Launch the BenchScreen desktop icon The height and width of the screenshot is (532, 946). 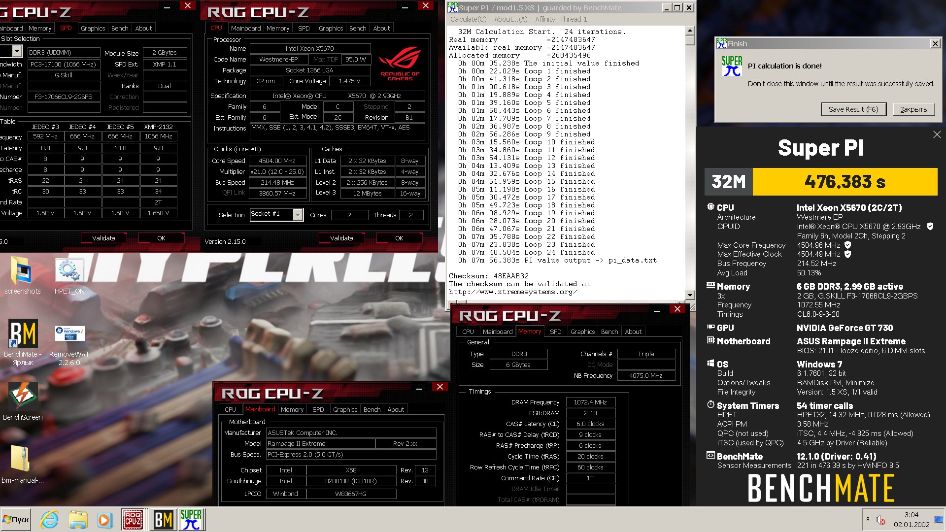[x=23, y=401]
